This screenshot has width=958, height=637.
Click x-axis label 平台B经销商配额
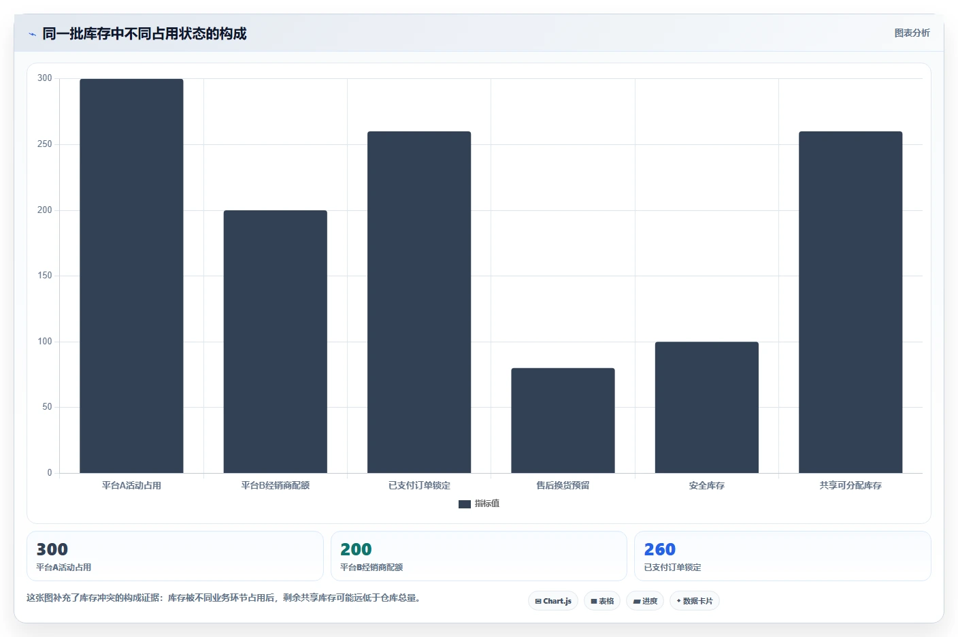click(276, 485)
